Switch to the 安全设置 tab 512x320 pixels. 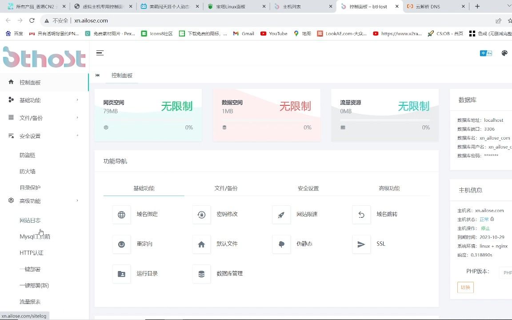[308, 188]
